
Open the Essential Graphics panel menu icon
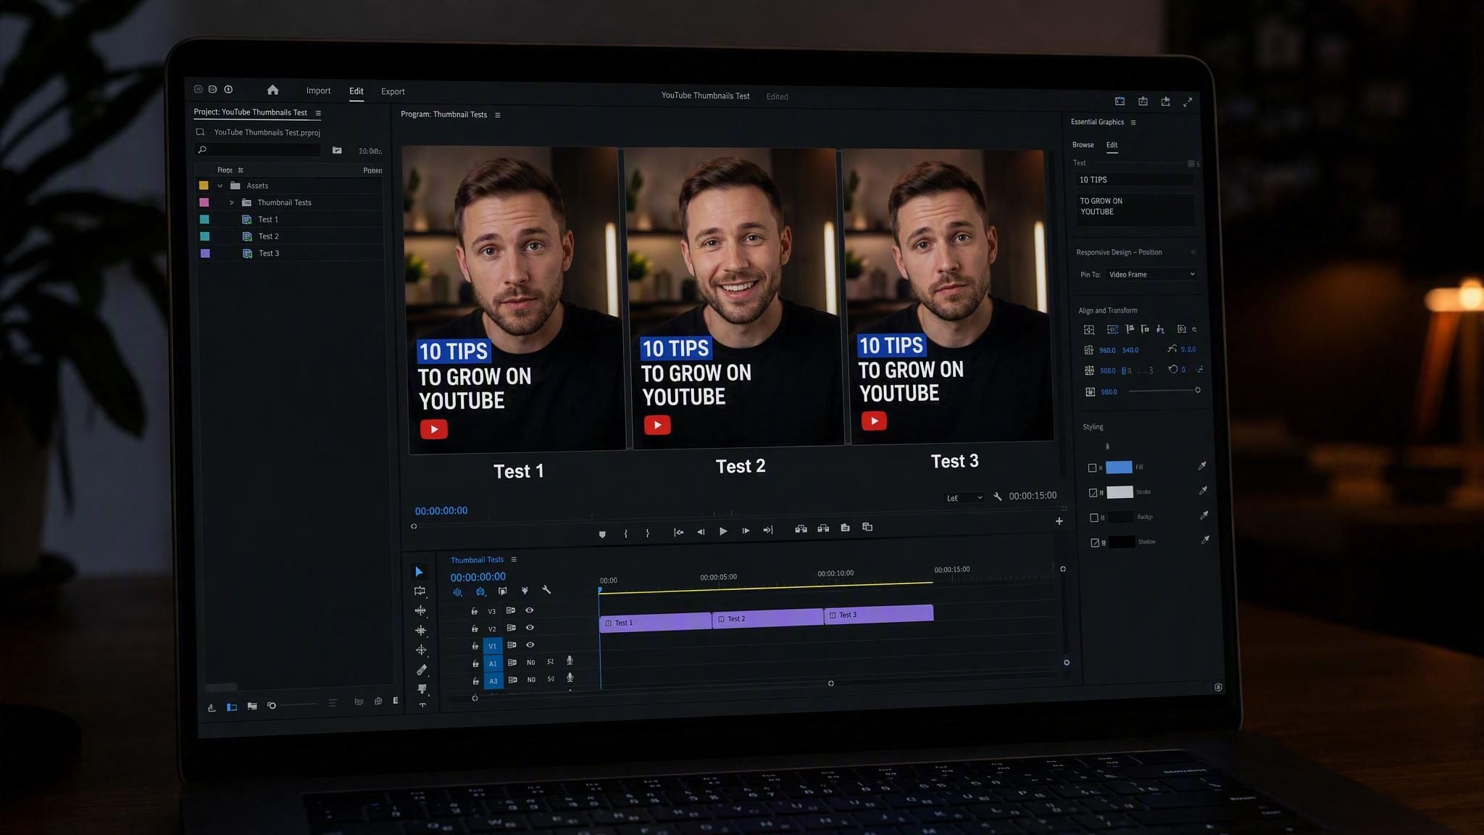1133,122
